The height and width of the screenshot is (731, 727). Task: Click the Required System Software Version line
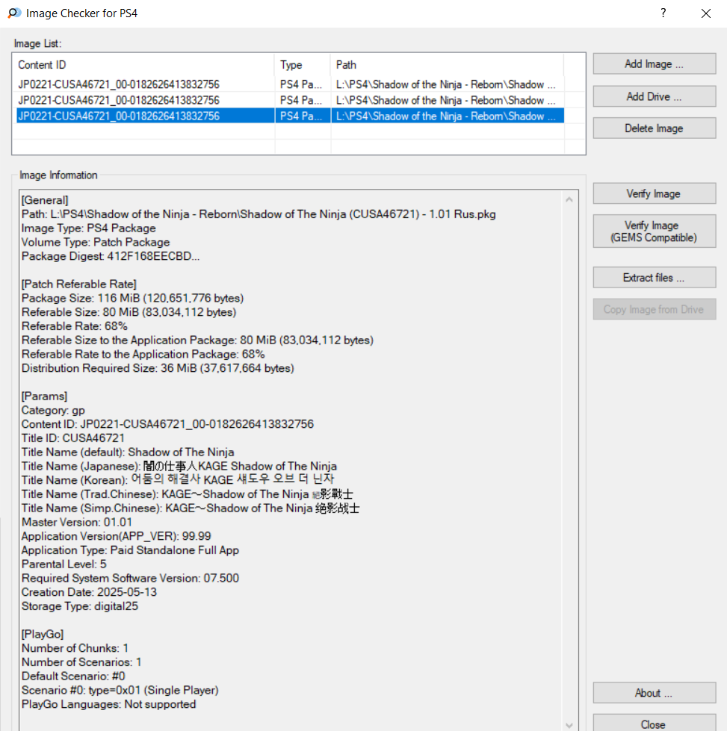click(x=130, y=578)
